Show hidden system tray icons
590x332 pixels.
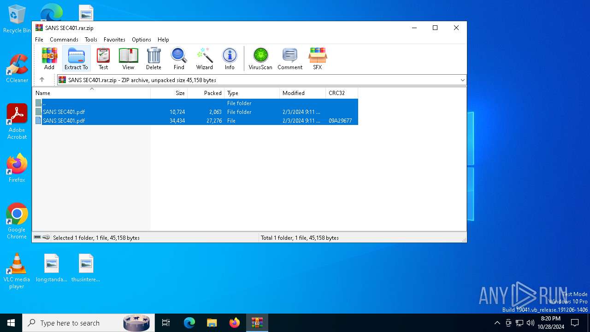click(497, 323)
